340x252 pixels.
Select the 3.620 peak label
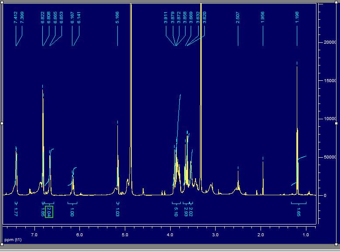point(204,18)
